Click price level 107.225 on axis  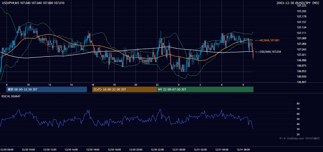[x=302, y=6]
